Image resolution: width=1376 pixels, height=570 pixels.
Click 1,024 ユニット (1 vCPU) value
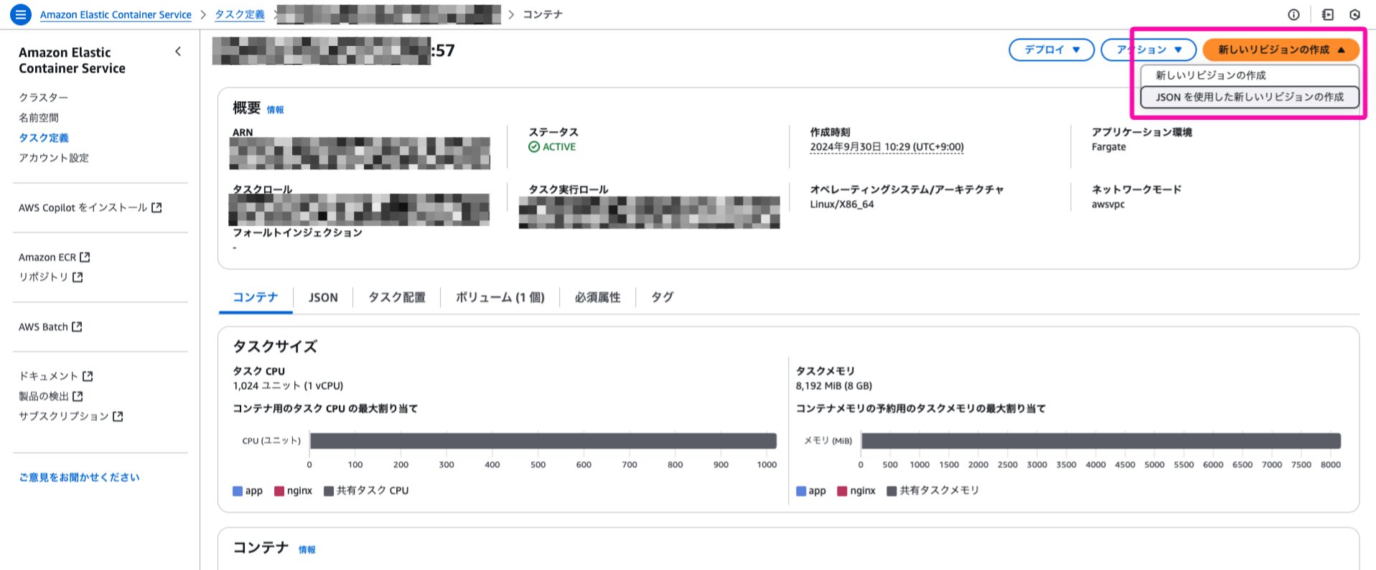coord(288,386)
